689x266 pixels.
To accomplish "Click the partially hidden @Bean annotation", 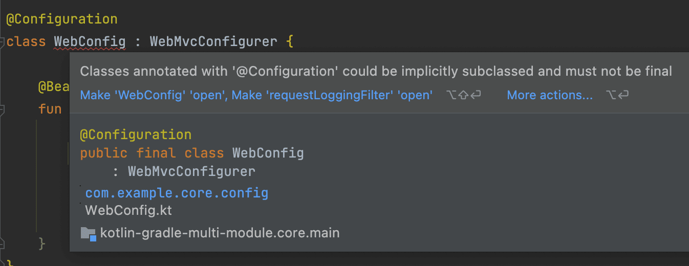I will click(x=54, y=87).
